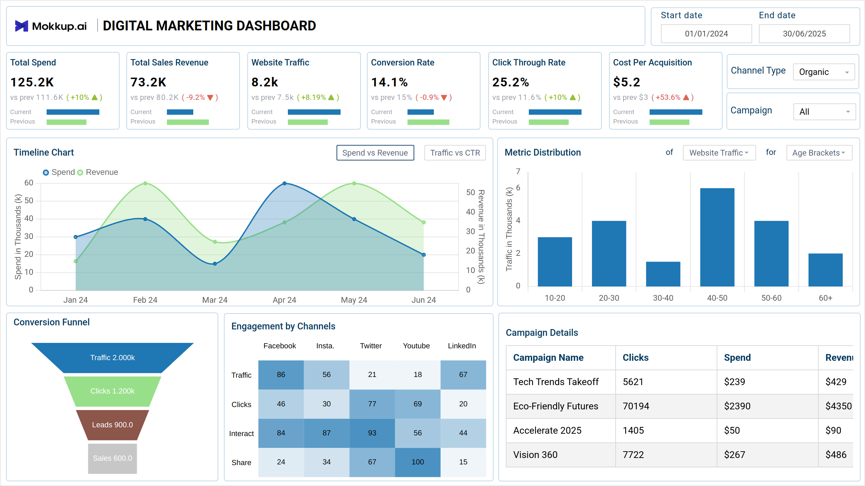Image resolution: width=865 pixels, height=486 pixels.
Task: Click the Start date field 01/01/2024
Action: pyautogui.click(x=706, y=34)
